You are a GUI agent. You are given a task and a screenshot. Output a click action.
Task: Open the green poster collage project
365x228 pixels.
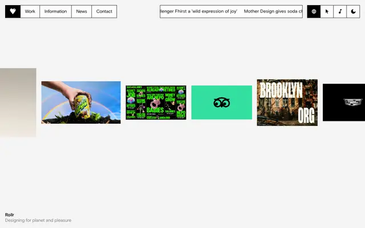[156, 99]
